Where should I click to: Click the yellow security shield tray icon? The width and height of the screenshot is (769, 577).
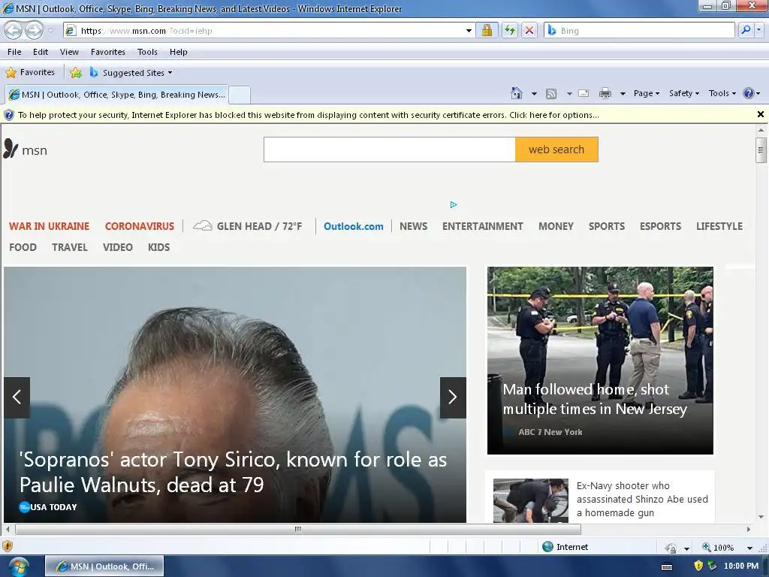click(x=698, y=566)
